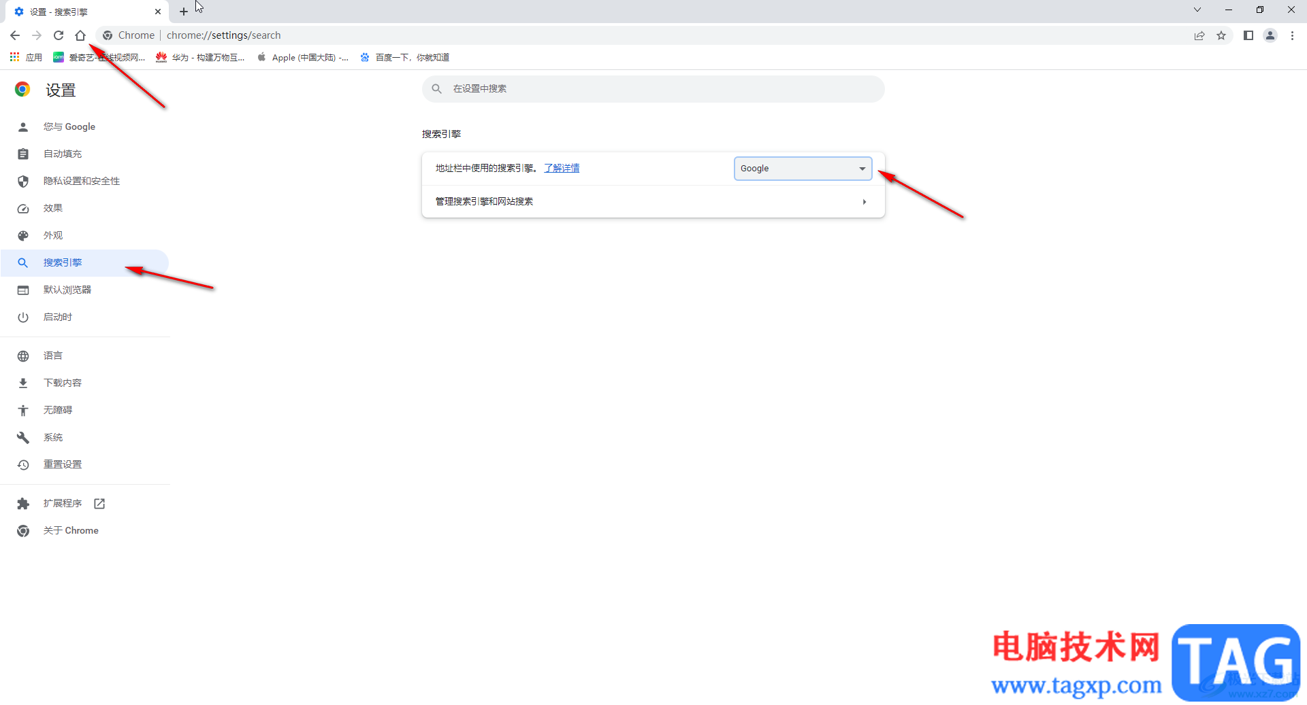
Task: Close the 设置 - 搜索引擎 tab
Action: (158, 12)
